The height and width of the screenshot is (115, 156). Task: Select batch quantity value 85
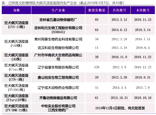coord(96,20)
